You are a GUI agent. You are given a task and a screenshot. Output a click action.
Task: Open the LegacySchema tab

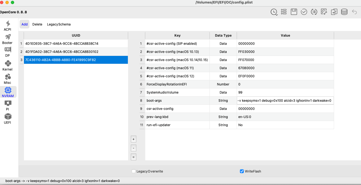coord(59,24)
